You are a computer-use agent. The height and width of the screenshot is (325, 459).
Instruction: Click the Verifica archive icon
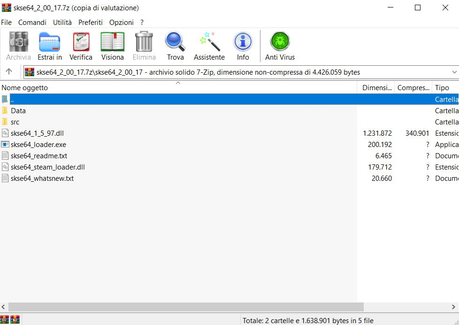[81, 42]
